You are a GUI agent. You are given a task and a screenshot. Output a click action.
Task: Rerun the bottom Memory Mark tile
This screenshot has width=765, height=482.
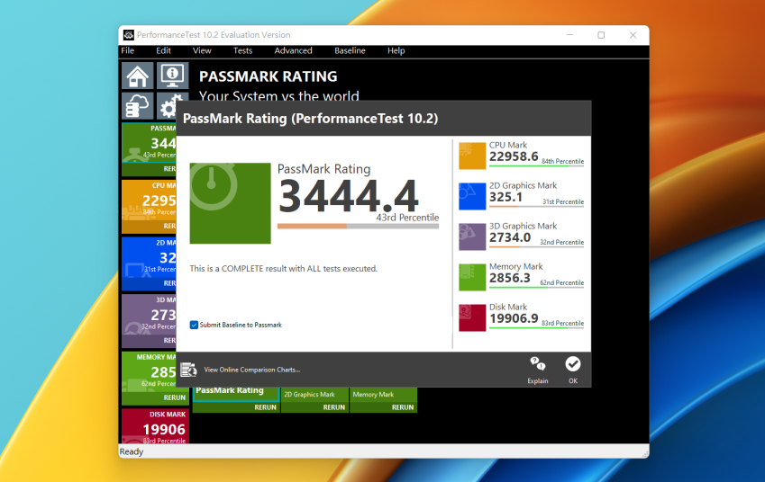[x=403, y=407]
